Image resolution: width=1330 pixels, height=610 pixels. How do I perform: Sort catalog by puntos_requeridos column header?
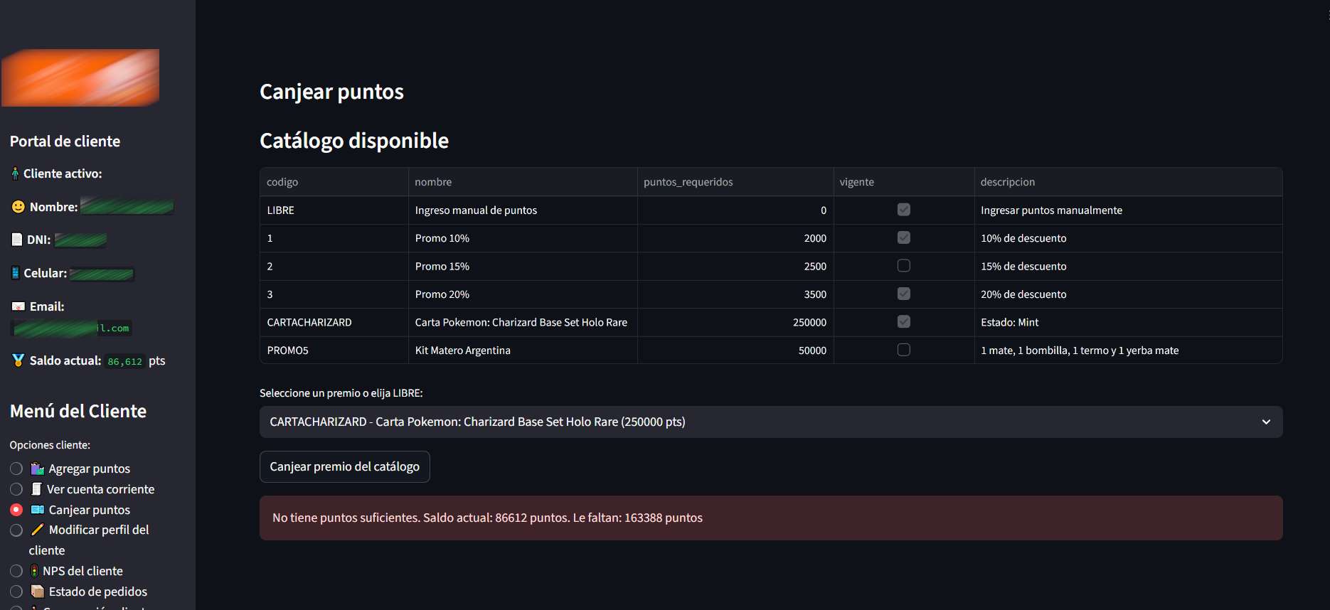tap(688, 182)
